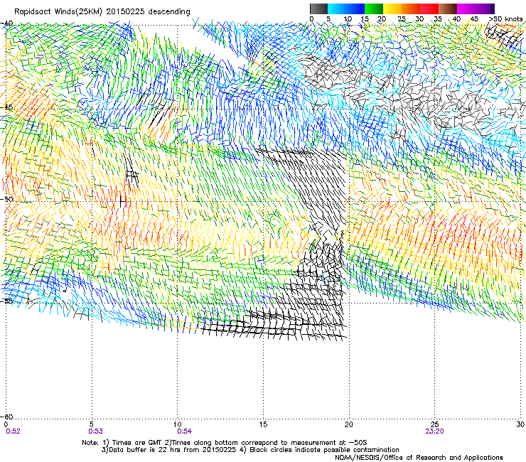Click longitude axis label 5

[x=92, y=424]
